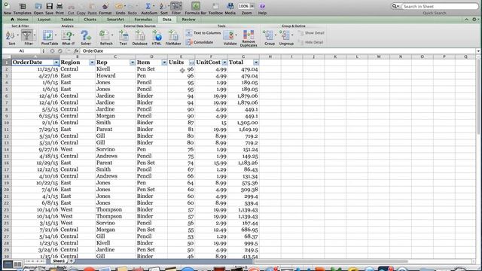Image resolution: width=482 pixels, height=271 pixels.
Task: Select cell with rep name Kivell in row 2
Action: 115,69
